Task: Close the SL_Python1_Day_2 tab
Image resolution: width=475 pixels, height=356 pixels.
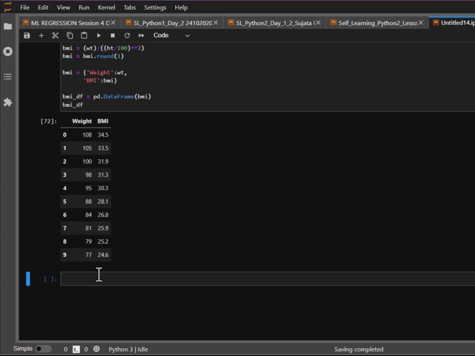Action: [216, 23]
